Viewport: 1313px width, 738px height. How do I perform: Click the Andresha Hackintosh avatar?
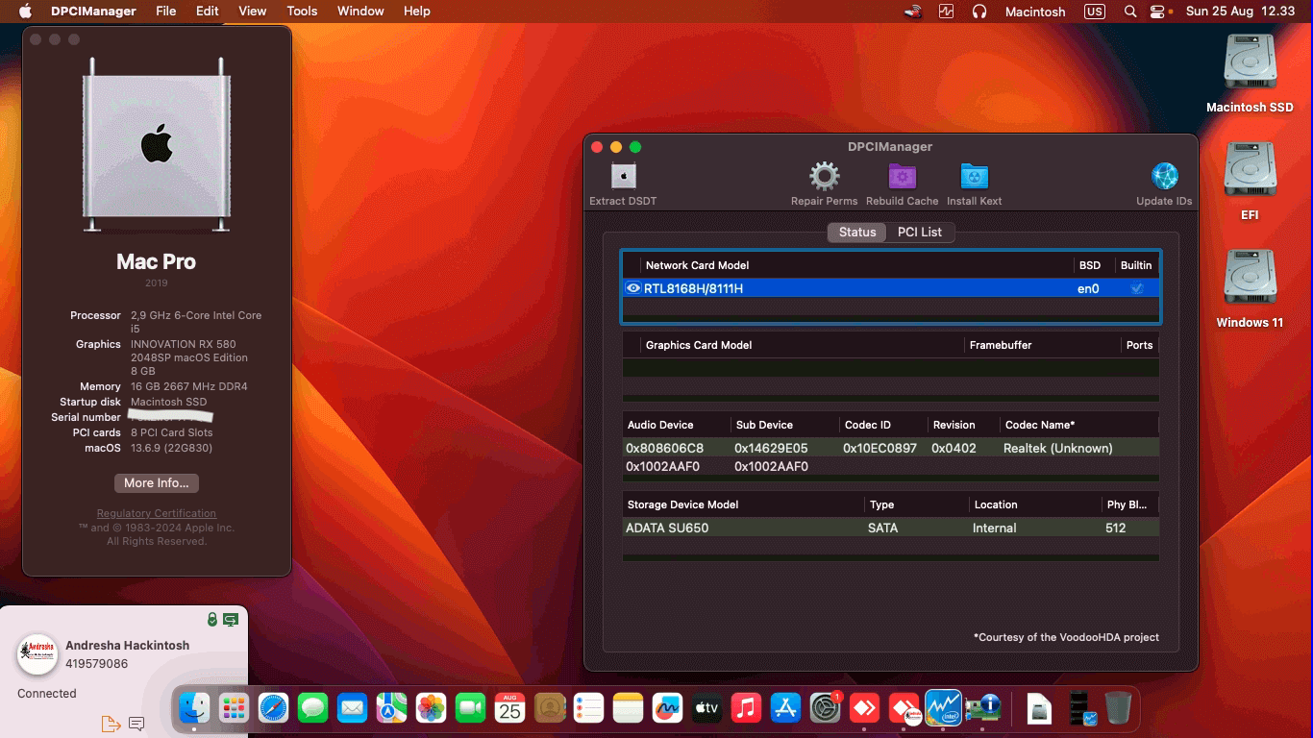[37, 654]
